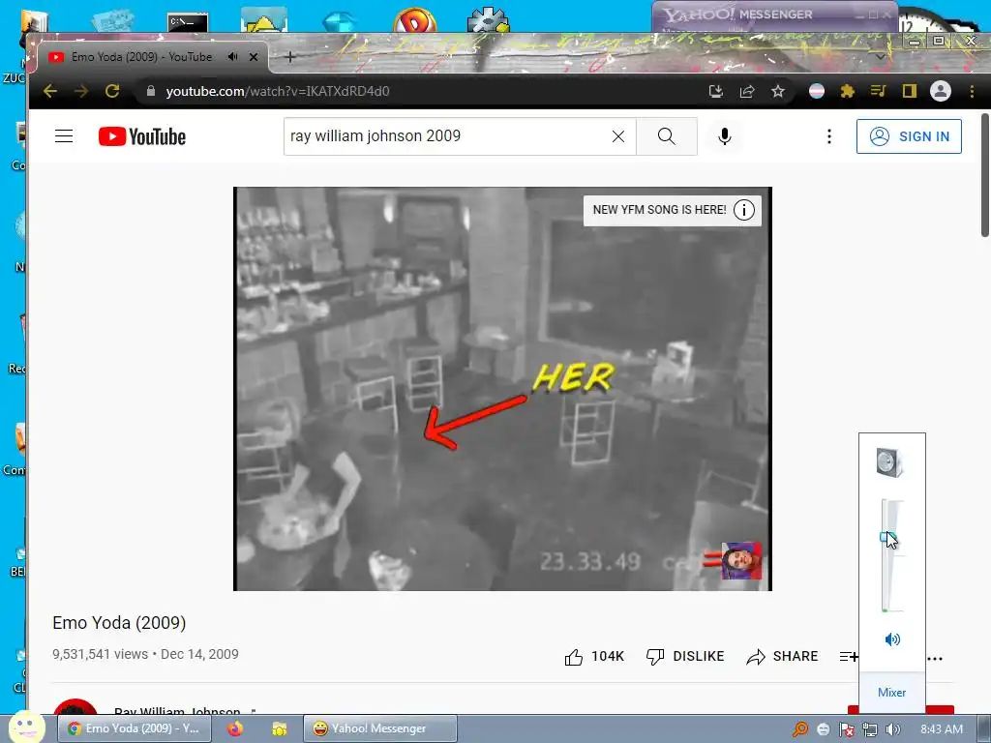Click the orange magnifier tray icon
The height and width of the screenshot is (743, 991).
pos(799,729)
